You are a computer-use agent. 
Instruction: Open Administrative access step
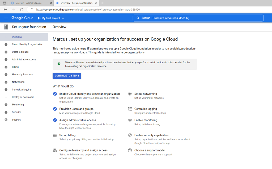[24, 59]
